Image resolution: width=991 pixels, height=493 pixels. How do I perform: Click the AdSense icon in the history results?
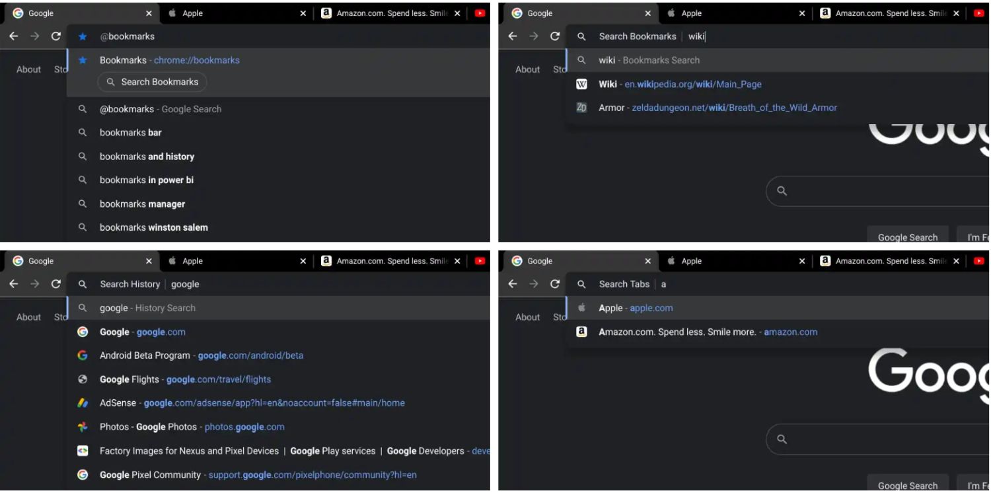click(83, 403)
